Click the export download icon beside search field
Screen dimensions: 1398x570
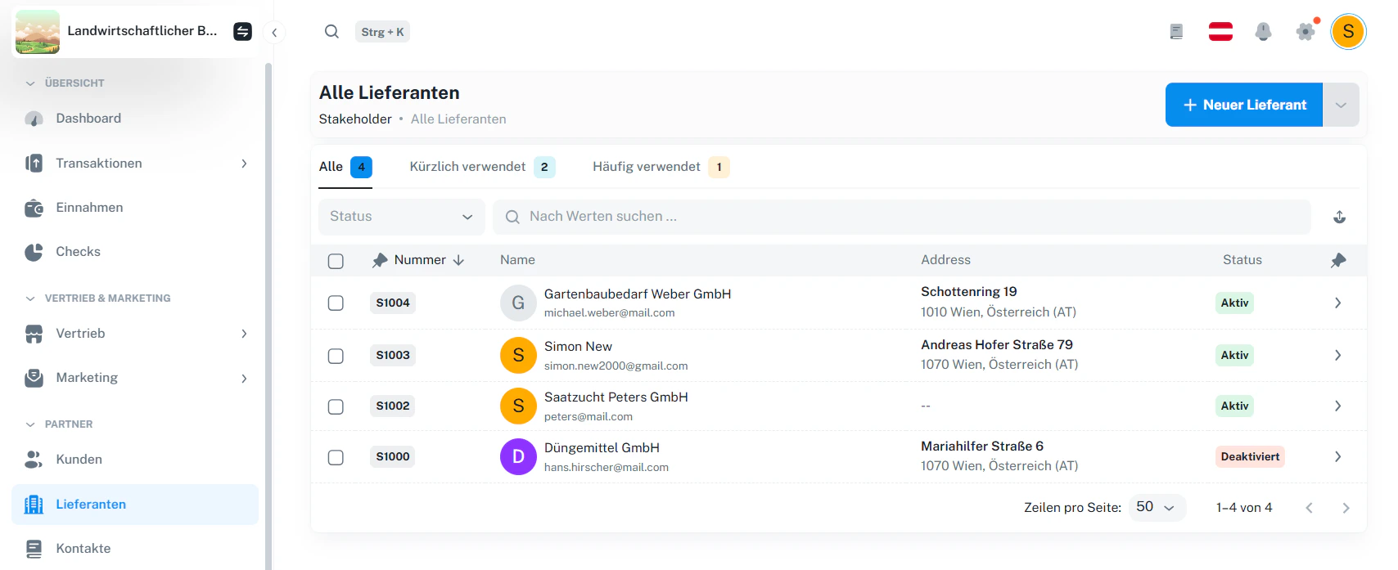click(1340, 217)
